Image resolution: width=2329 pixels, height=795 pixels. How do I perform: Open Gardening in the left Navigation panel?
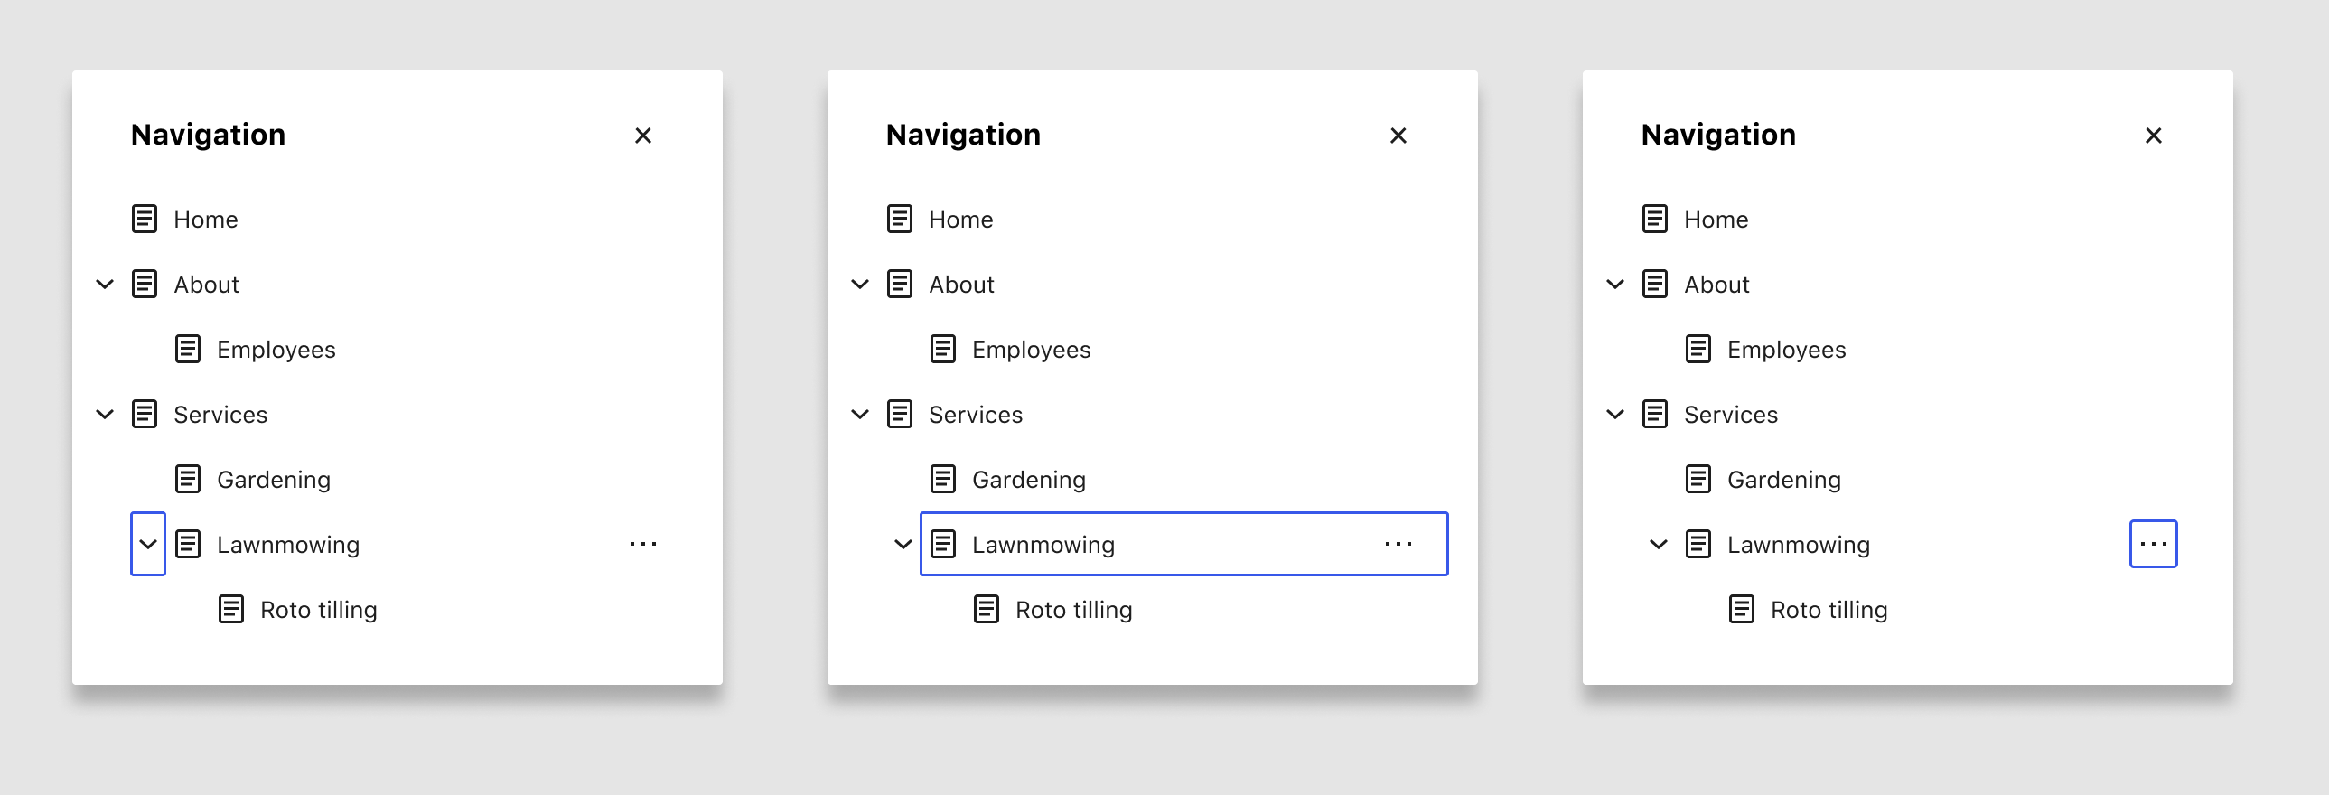click(273, 481)
